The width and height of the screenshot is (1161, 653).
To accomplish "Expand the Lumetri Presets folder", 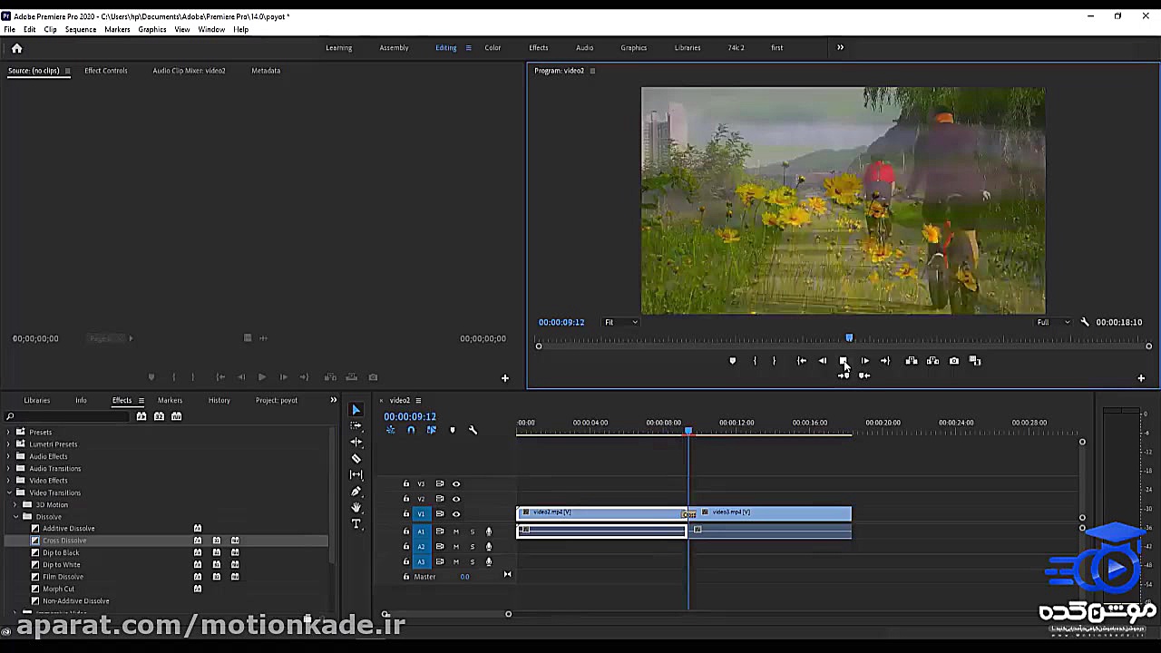I will pyautogui.click(x=9, y=444).
